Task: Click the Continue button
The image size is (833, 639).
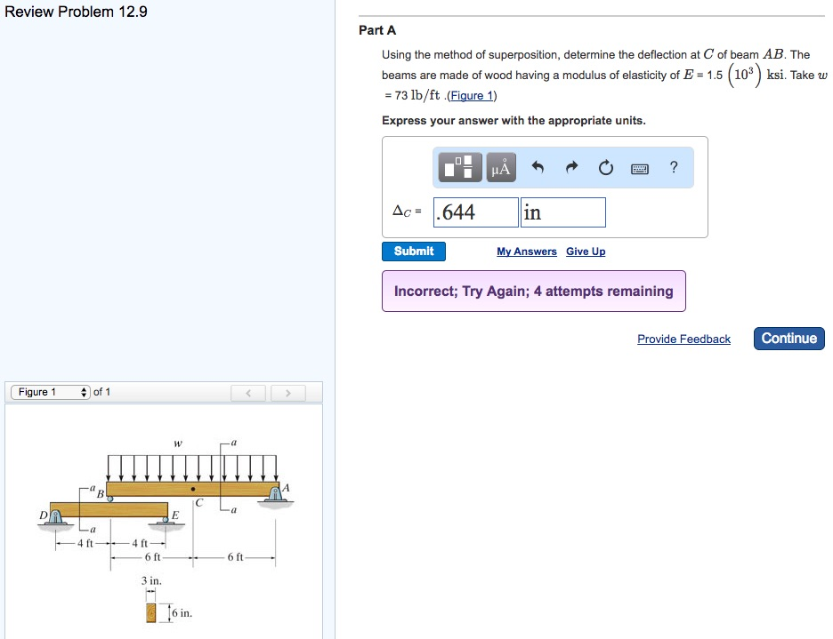Action: [x=789, y=338]
